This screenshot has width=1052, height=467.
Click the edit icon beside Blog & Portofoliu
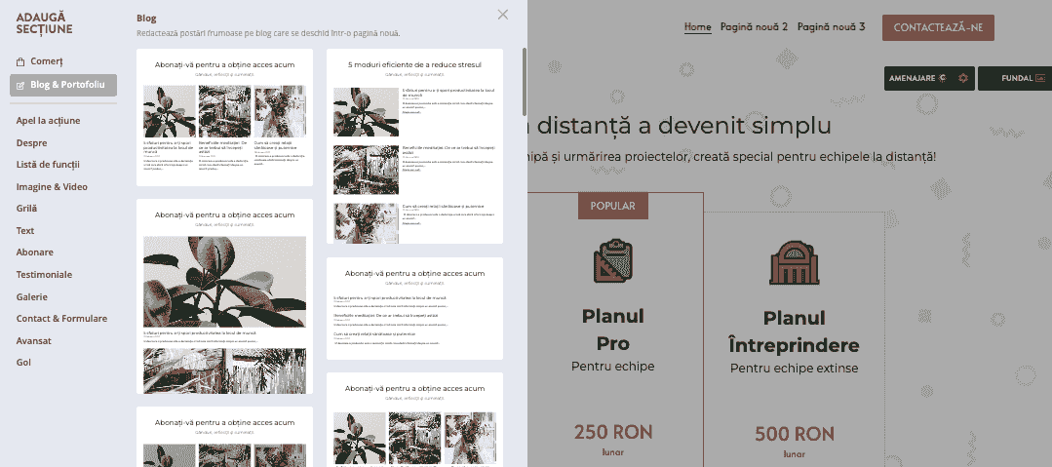20,85
